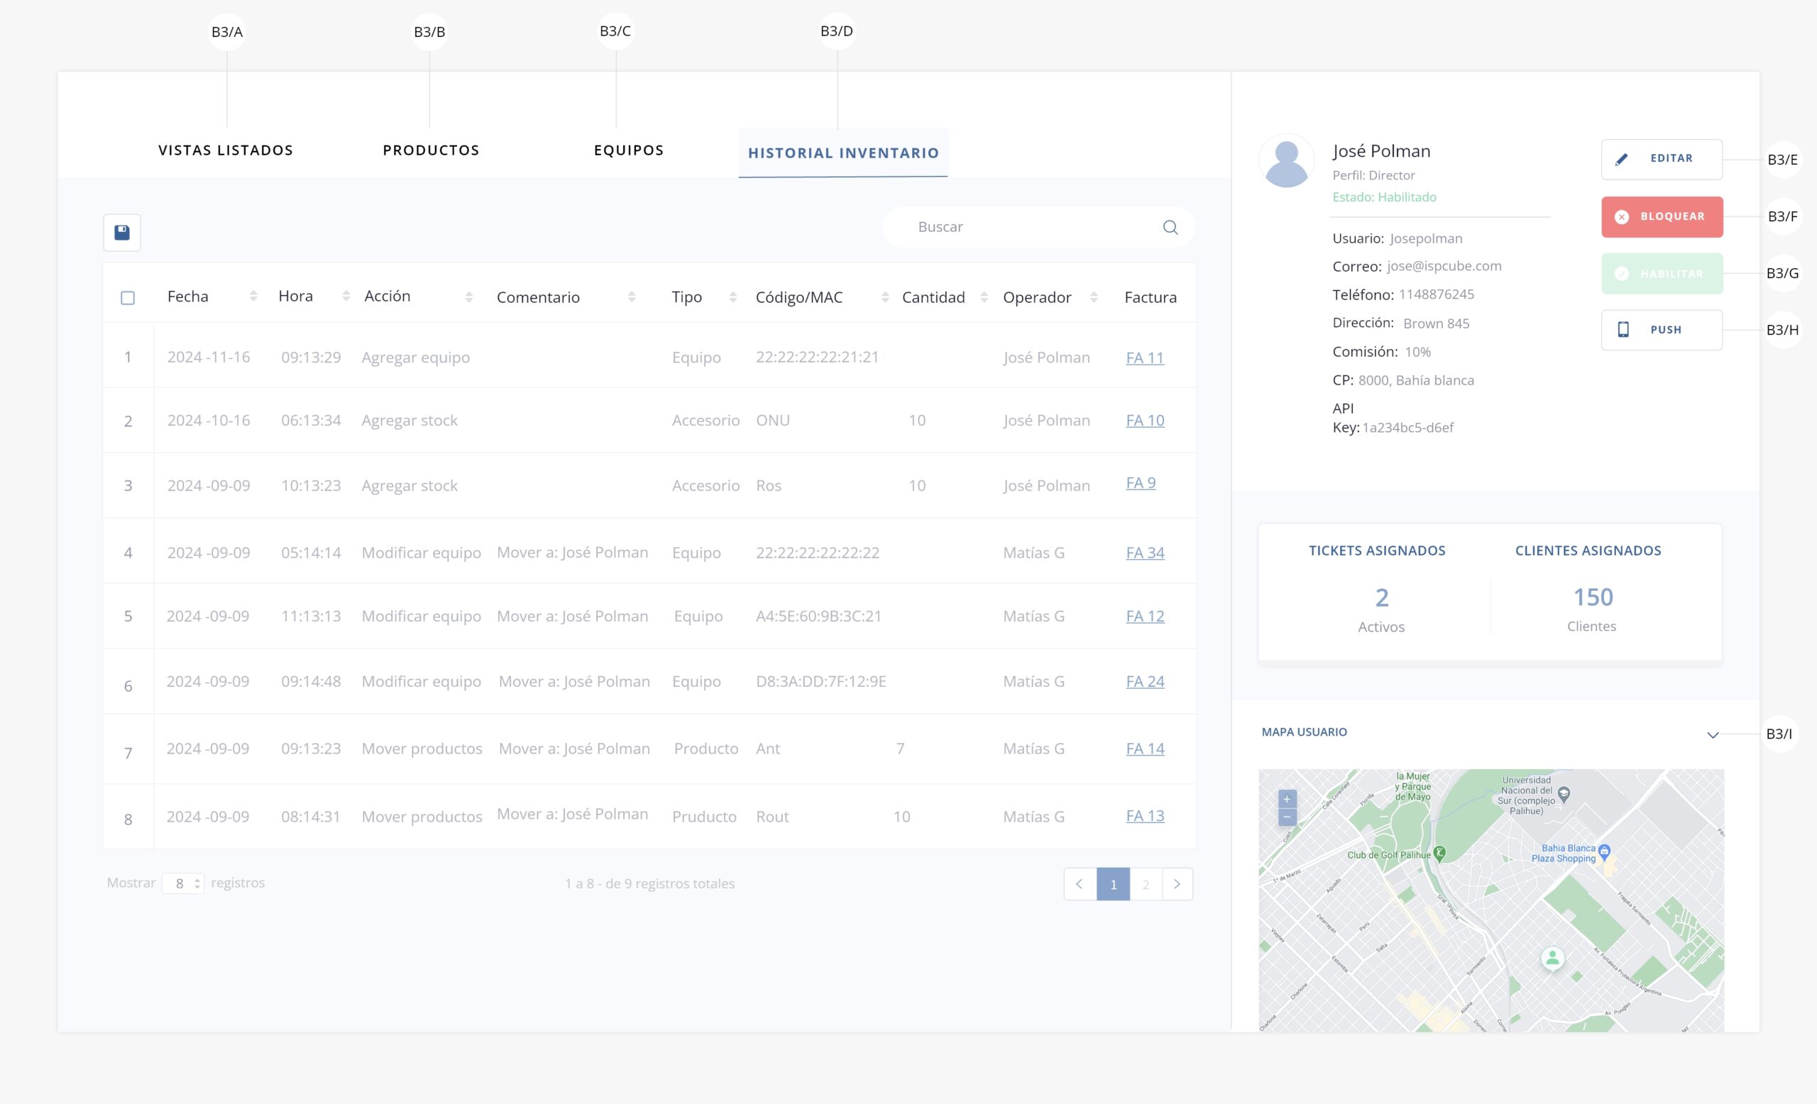Zoom out on the user map
Viewport: 1817px width, 1104px height.
1286,817
